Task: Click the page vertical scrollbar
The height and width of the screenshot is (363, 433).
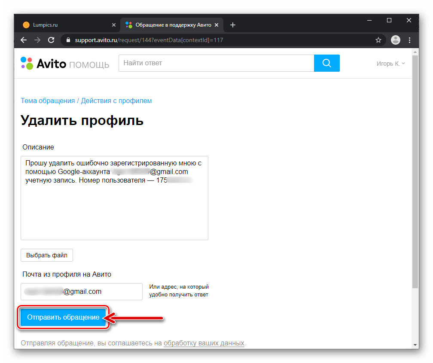Action: [x=415, y=172]
